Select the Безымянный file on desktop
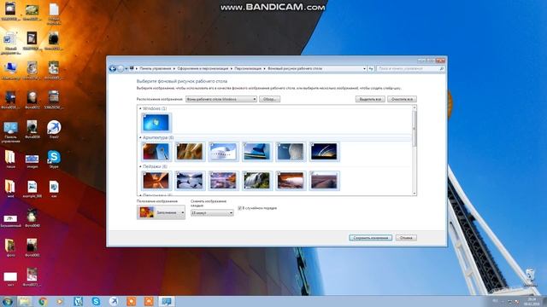Viewport: 547px width, 307px height. (10, 221)
